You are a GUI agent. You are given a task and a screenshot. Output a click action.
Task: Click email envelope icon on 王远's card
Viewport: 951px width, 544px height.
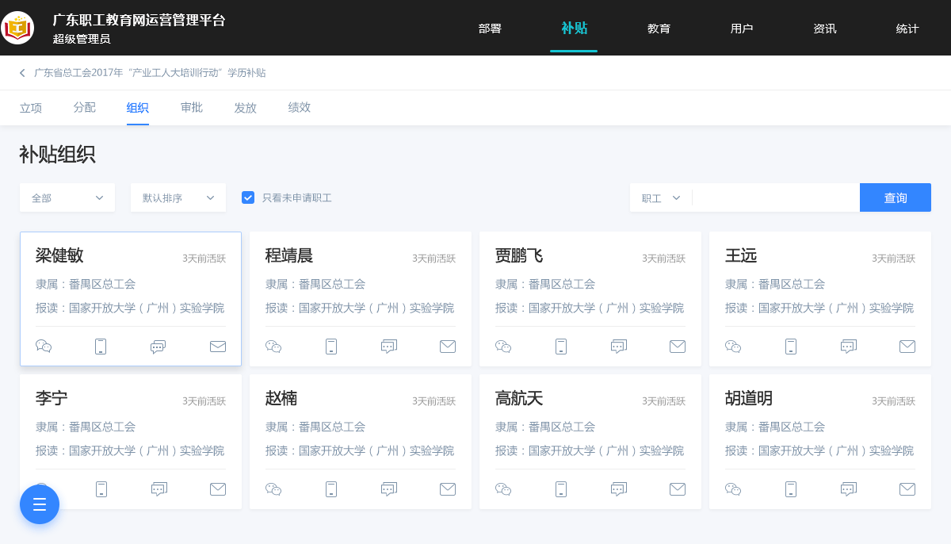click(907, 347)
